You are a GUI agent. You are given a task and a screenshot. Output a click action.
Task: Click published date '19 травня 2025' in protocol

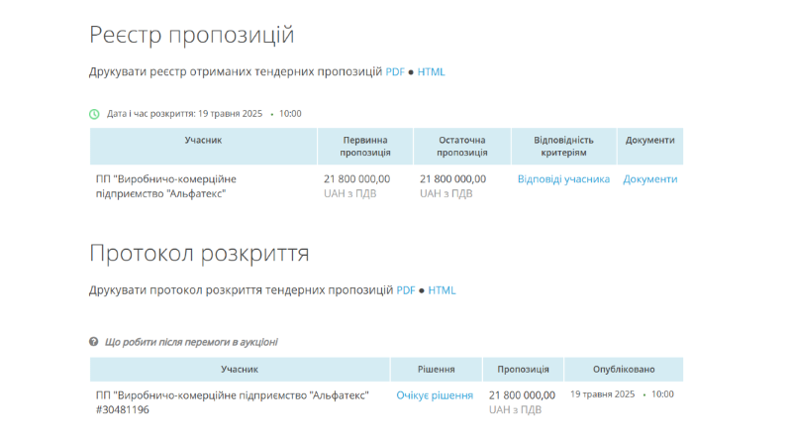tap(602, 394)
